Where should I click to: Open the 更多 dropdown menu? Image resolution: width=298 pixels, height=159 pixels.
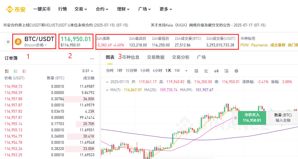point(166,9)
